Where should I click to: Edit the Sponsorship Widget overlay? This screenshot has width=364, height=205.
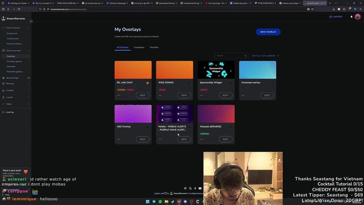(x=226, y=95)
